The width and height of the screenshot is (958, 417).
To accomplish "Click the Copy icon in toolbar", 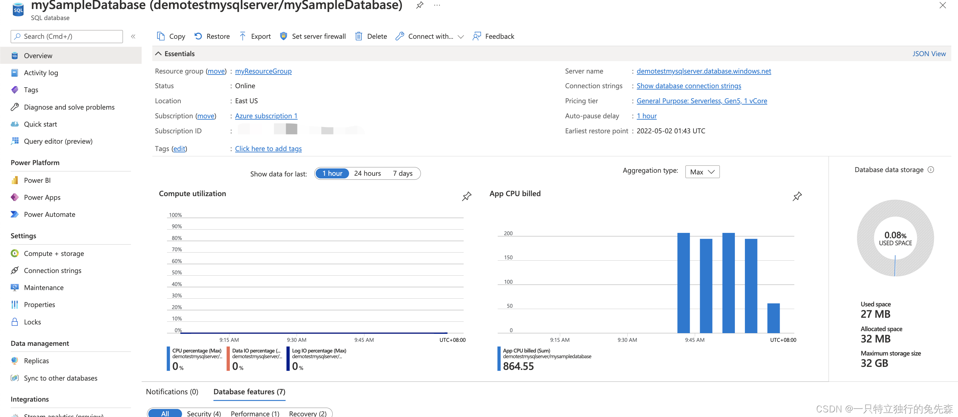I will coord(161,36).
